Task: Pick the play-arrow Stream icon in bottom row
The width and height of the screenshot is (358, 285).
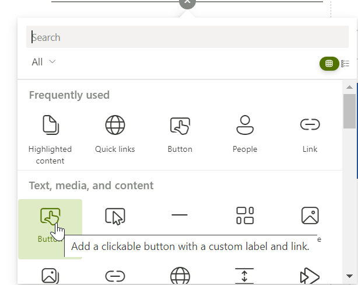Action: coord(309,276)
